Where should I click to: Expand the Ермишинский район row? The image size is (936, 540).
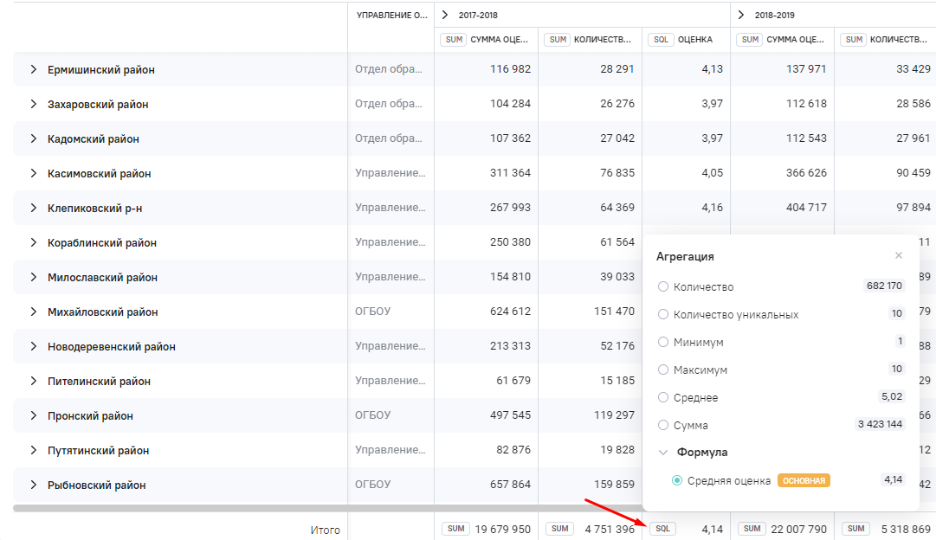point(33,69)
